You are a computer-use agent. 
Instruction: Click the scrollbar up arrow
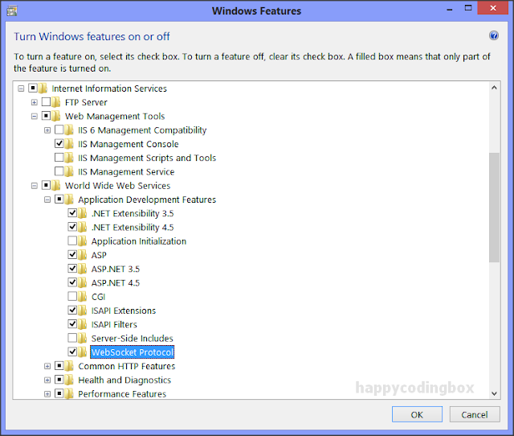coord(495,88)
